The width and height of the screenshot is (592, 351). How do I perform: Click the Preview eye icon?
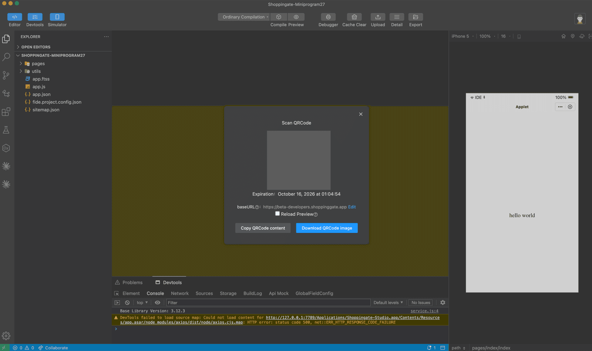point(296,17)
